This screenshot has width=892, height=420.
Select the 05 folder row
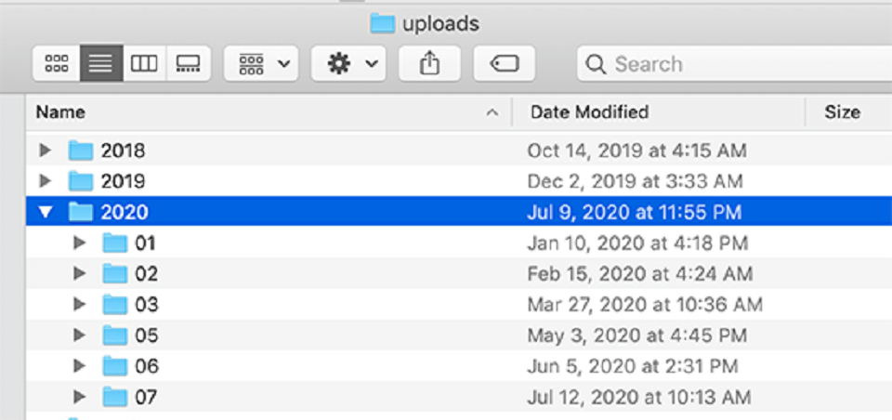(x=459, y=335)
